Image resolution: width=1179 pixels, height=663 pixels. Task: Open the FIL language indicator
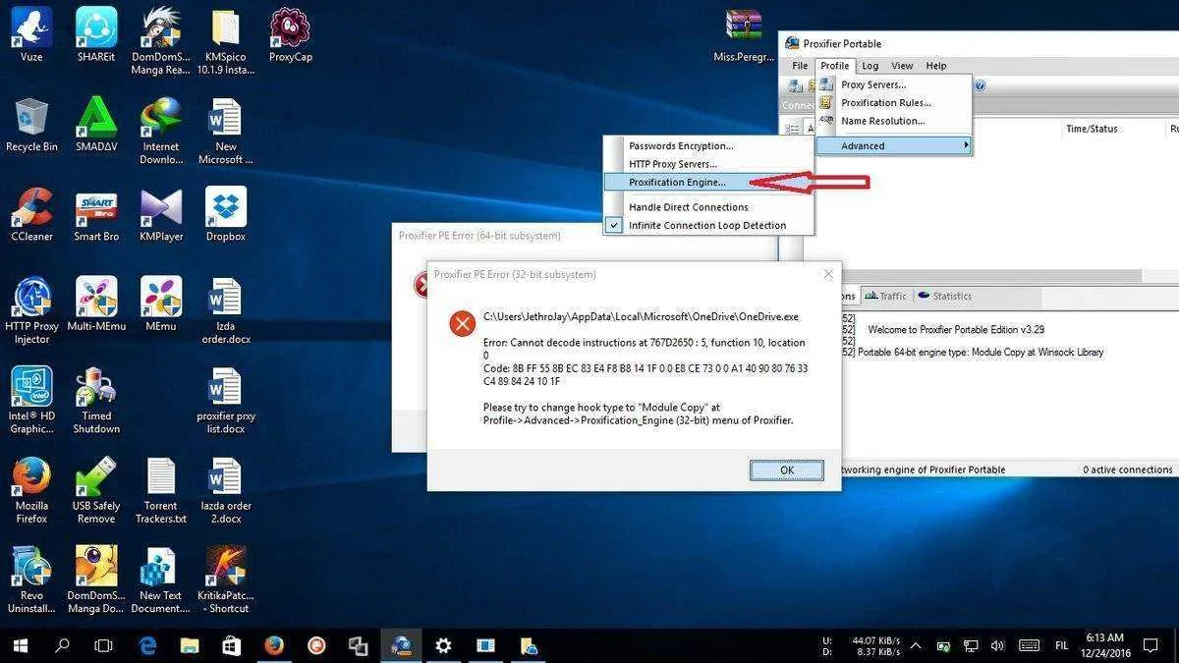point(1062,645)
